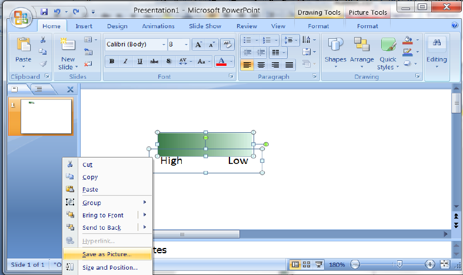This screenshot has height=275, width=463.
Task: Decrease list indent level icon
Action: pos(248,52)
